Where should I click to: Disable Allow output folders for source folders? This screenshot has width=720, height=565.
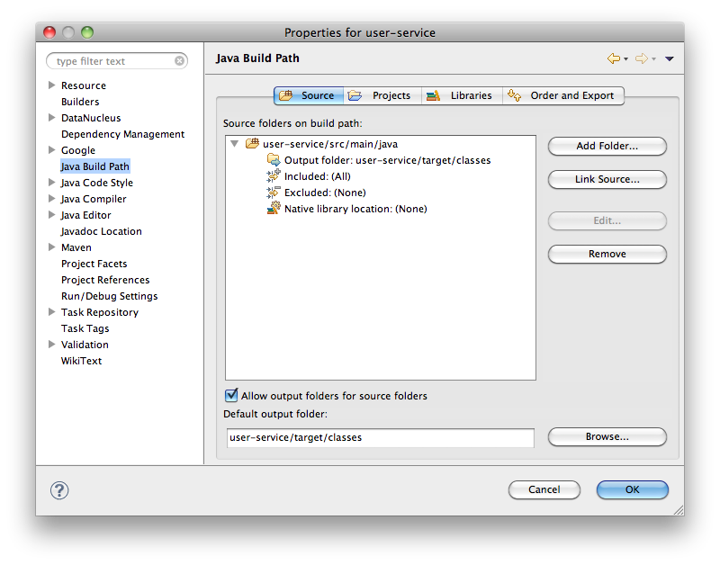coord(230,396)
